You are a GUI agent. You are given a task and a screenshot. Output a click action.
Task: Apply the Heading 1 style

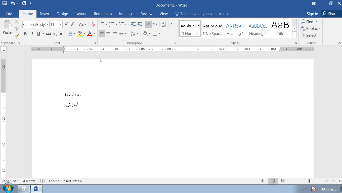(235, 29)
